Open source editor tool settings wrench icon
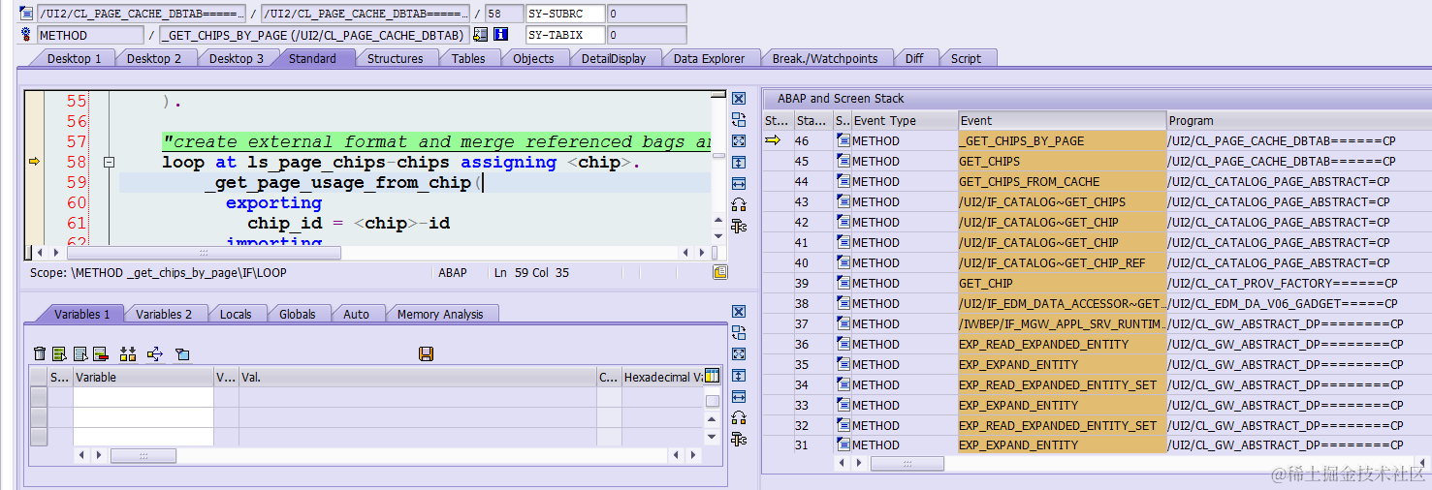This screenshot has width=1432, height=490. point(739,226)
